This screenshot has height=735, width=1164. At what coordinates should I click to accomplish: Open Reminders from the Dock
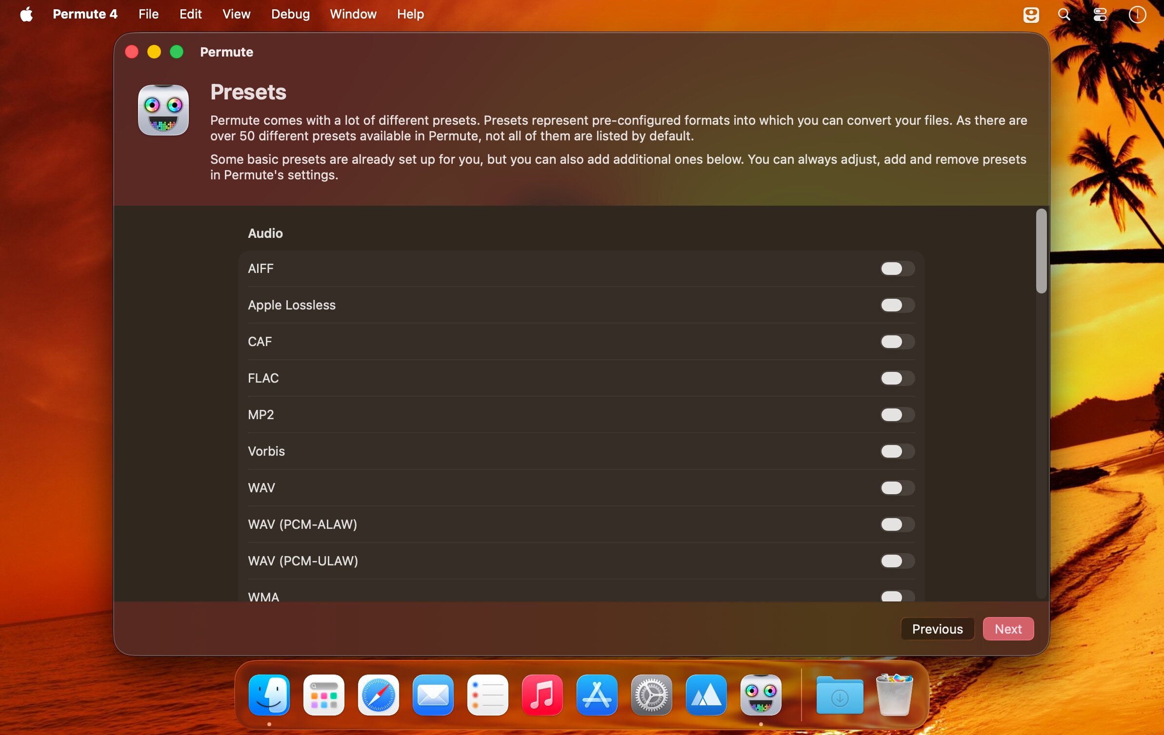pos(488,695)
